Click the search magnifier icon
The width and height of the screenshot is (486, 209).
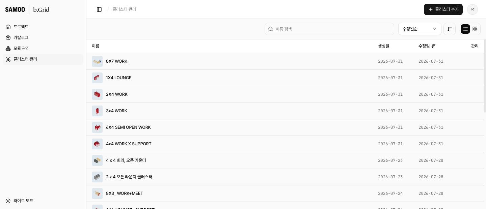point(271,29)
